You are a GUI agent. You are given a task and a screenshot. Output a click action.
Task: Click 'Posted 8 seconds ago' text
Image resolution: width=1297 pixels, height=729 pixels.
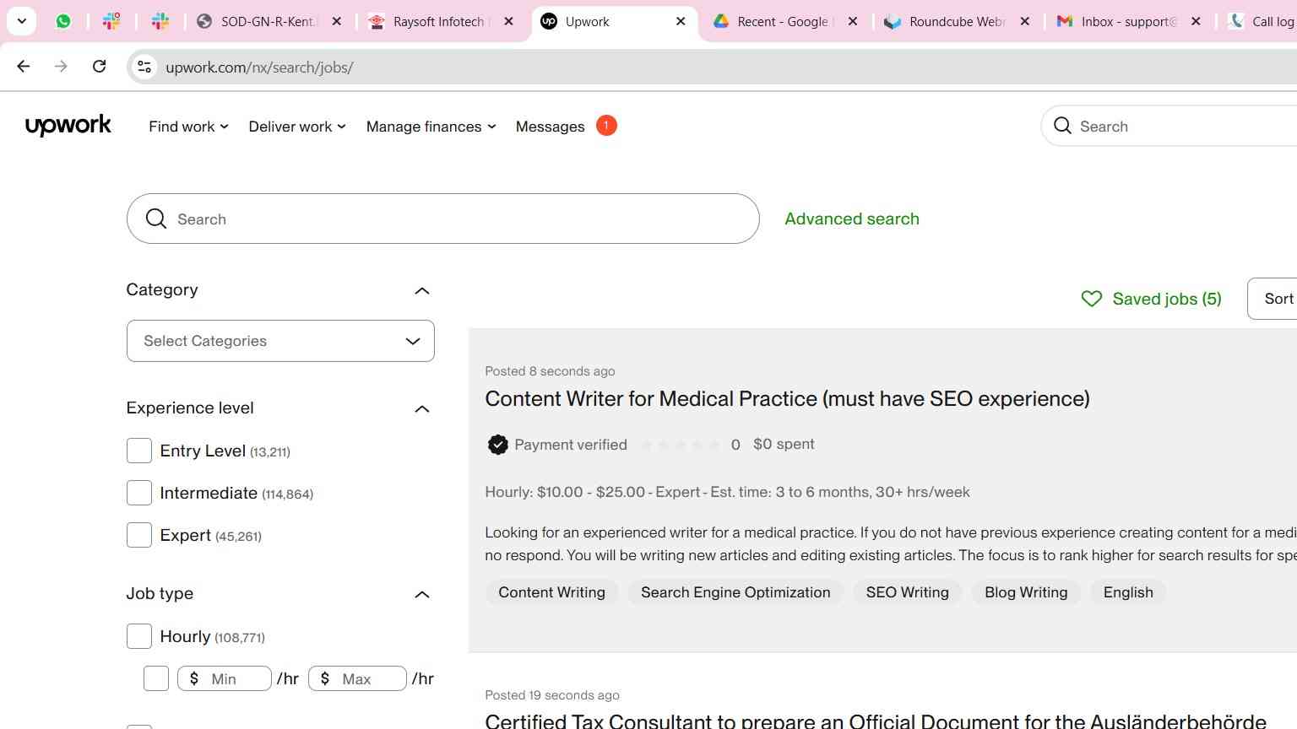click(550, 371)
